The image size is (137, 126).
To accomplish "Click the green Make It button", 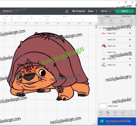I will point(125,11).
